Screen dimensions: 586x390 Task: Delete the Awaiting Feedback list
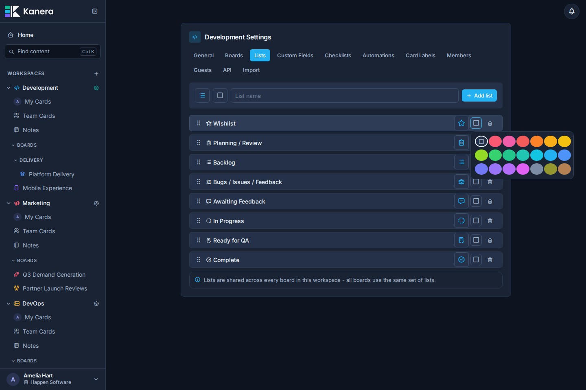pos(490,201)
